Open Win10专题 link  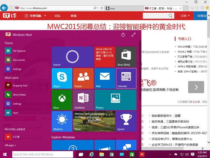coord(184,47)
